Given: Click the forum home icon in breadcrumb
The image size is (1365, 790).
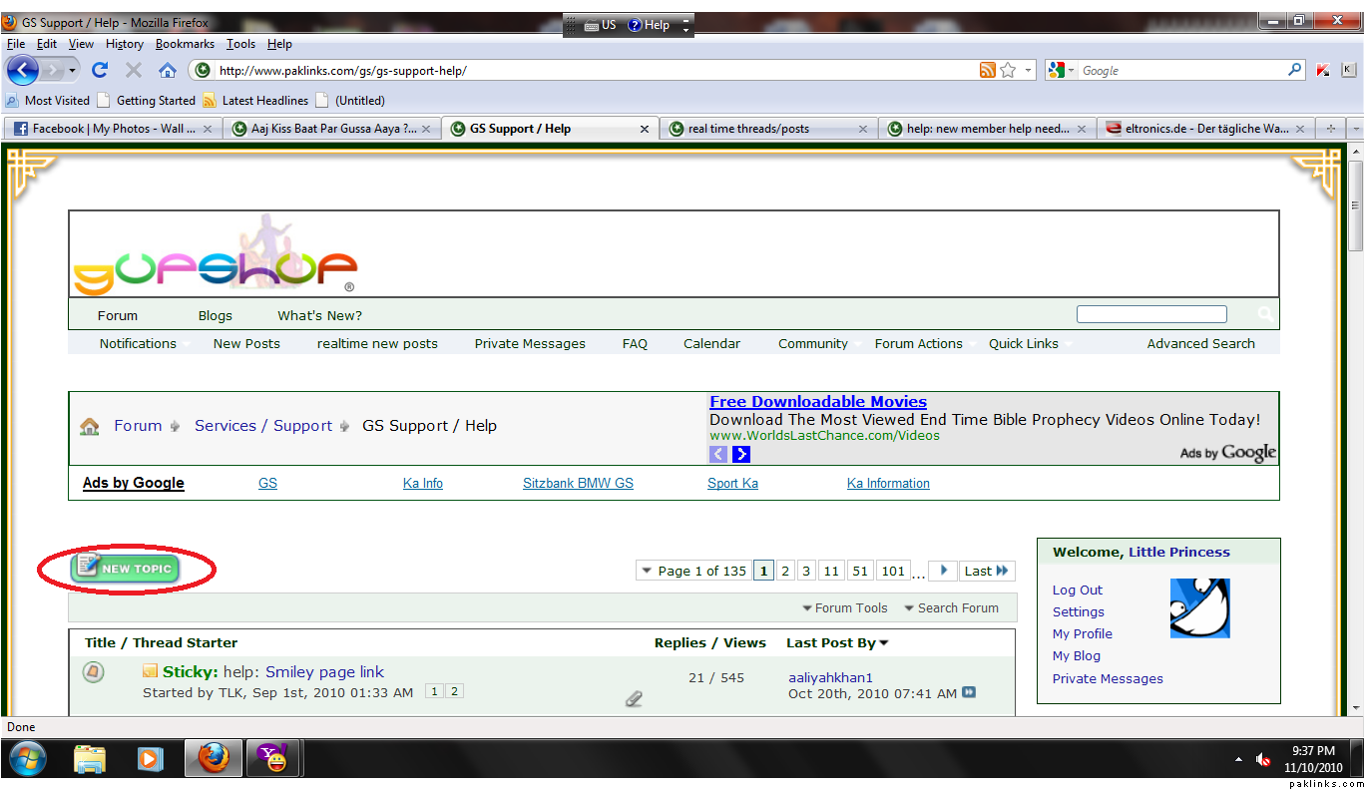Looking at the screenshot, I should pos(90,427).
